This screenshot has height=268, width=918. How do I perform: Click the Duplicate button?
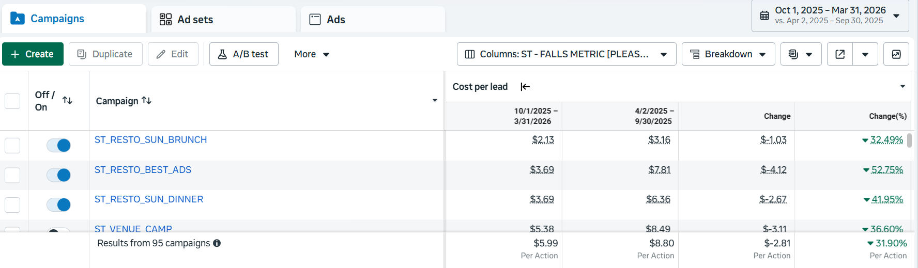[x=105, y=54]
